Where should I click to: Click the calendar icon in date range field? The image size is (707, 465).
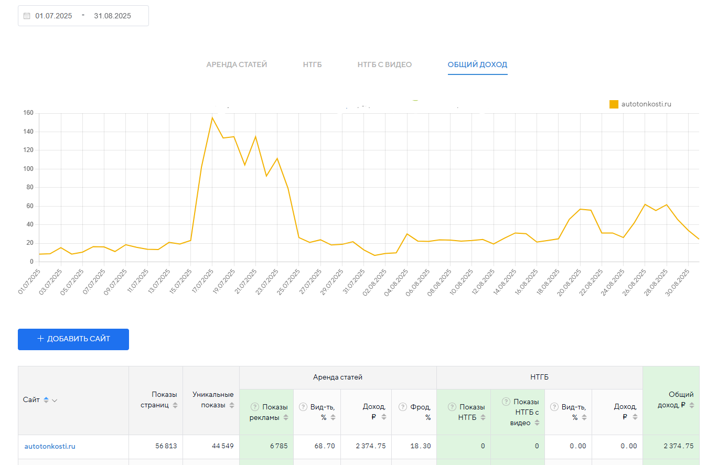tap(27, 16)
